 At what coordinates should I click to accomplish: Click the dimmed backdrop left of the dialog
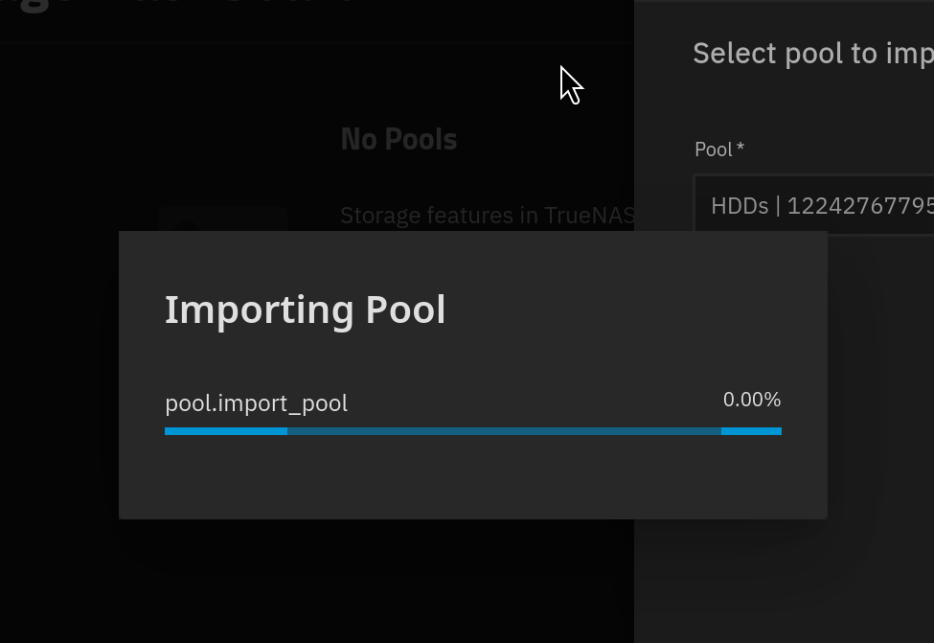(x=59, y=376)
